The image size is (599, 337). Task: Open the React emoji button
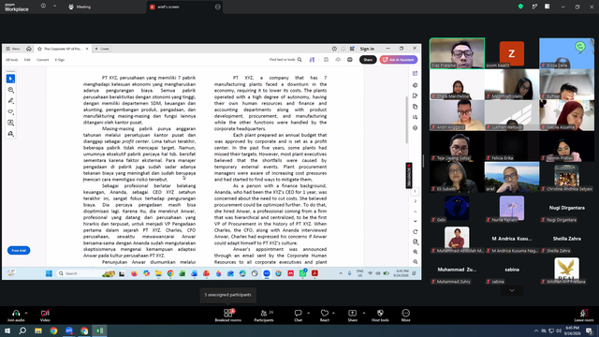coord(325,315)
